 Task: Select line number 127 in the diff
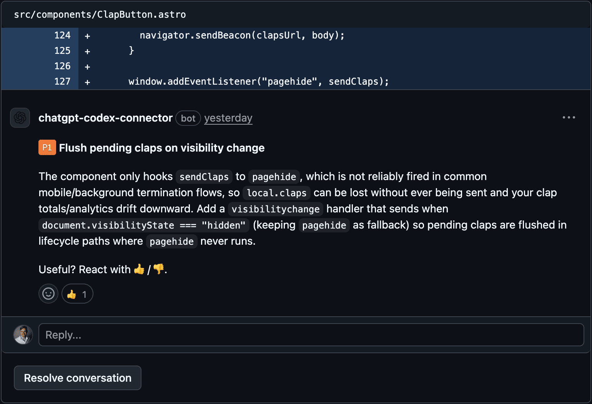point(62,82)
